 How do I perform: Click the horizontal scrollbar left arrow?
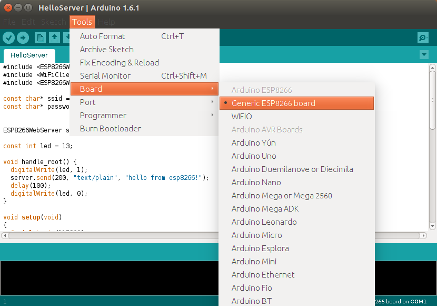[5, 235]
